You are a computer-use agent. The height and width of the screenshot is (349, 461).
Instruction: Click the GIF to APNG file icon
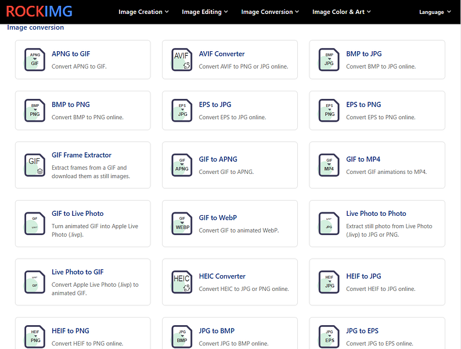click(x=182, y=165)
